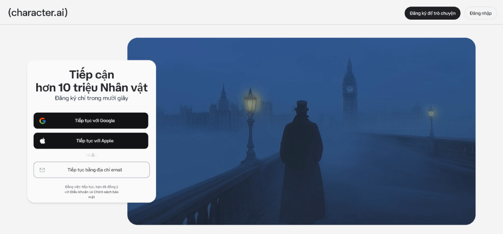Click the character.ai logo
The image size is (503, 234).
38,13
